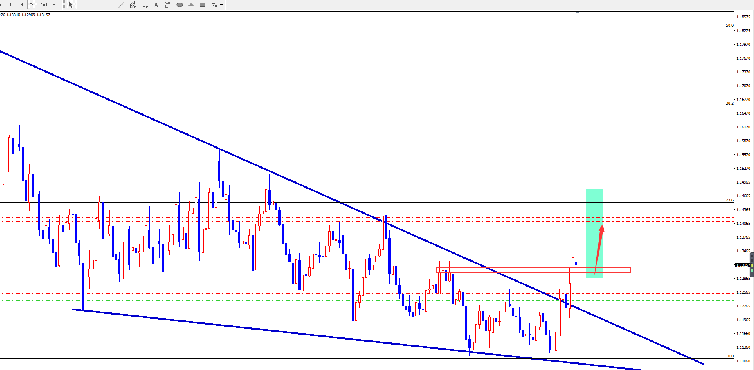Select the cursor arrow tool
This screenshot has height=370, width=754.
(x=71, y=5)
